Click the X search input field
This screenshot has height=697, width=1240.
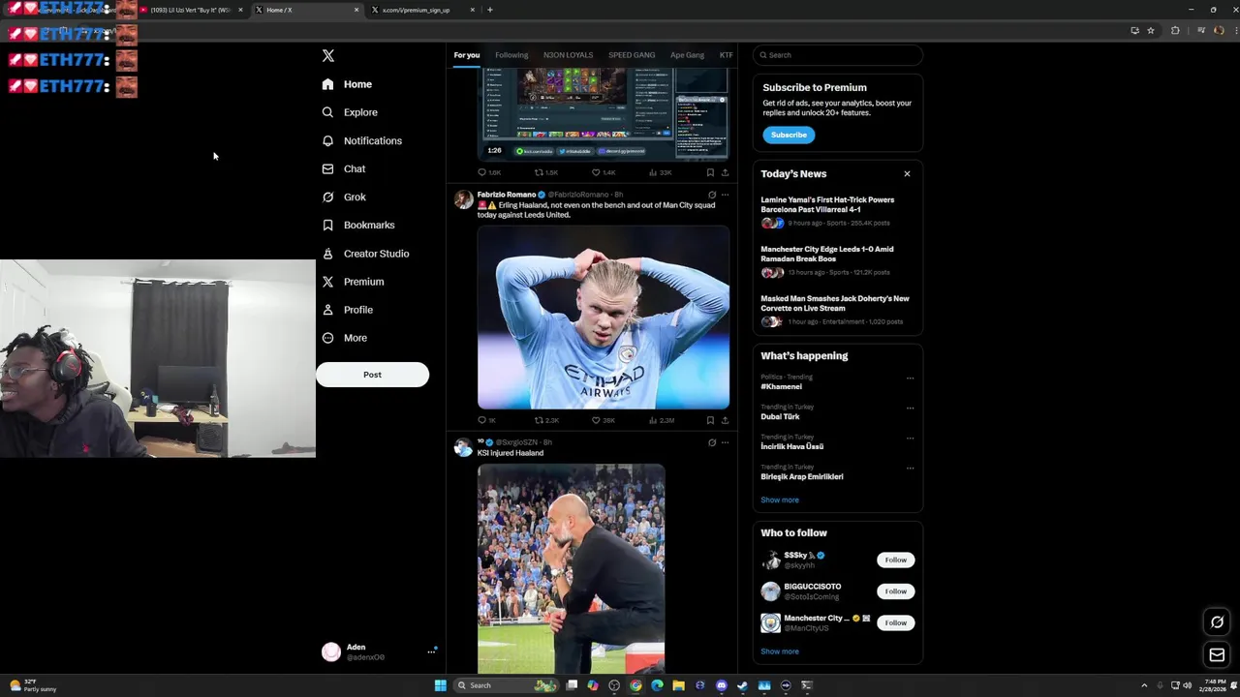pyautogui.click(x=838, y=55)
